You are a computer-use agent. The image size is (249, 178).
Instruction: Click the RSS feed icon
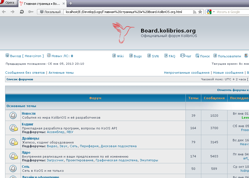(x=195, y=12)
